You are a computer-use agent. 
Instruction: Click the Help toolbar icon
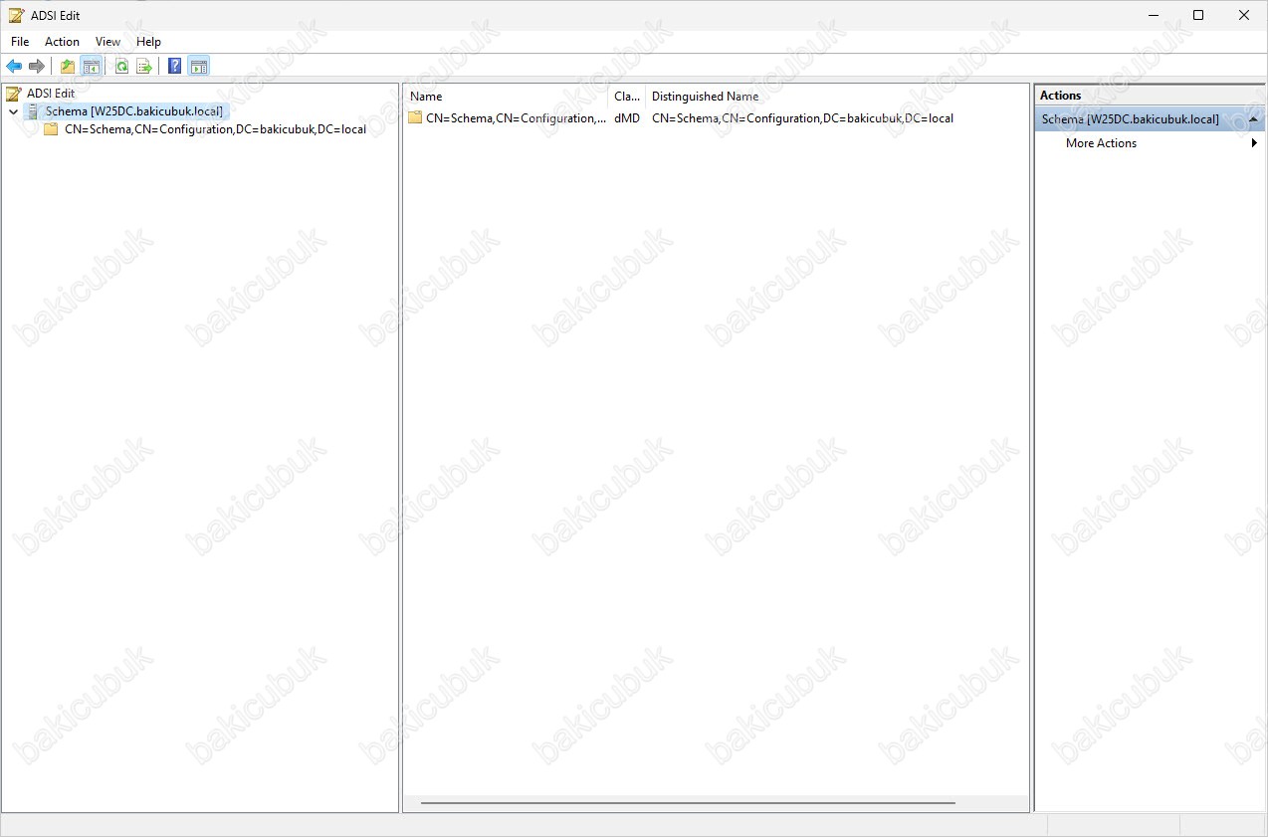pyautogui.click(x=175, y=67)
